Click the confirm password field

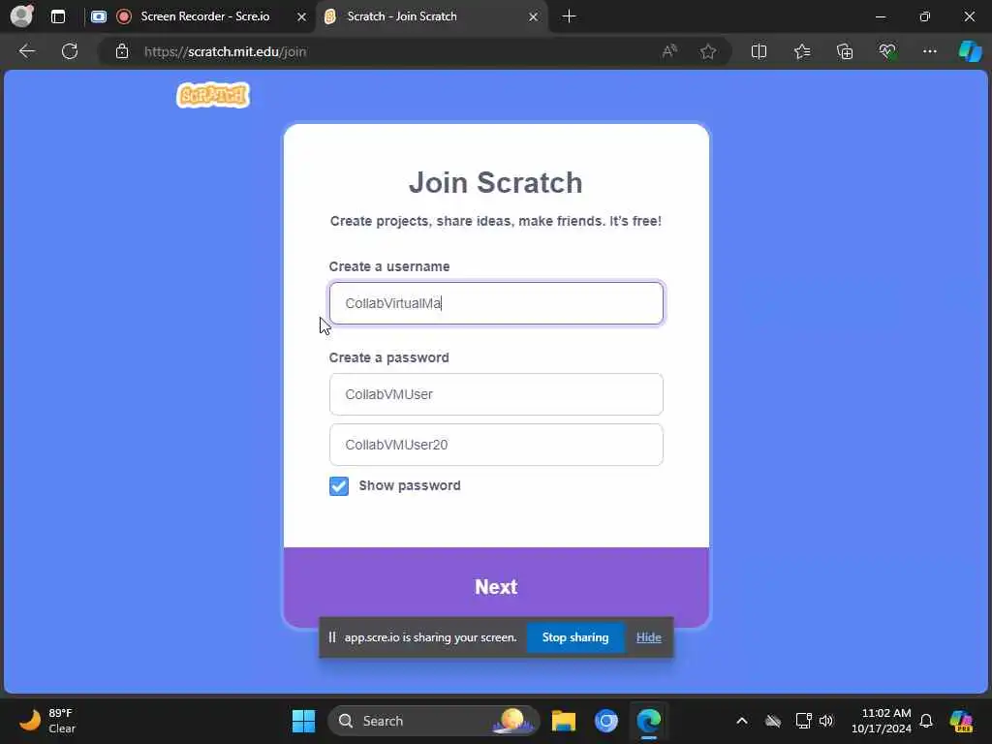[496, 445]
